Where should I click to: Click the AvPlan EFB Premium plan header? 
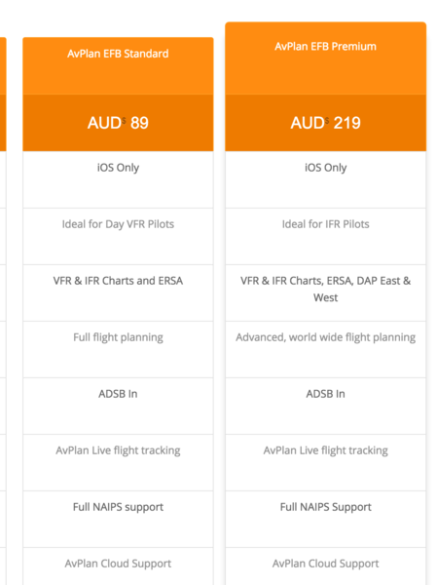(x=325, y=58)
